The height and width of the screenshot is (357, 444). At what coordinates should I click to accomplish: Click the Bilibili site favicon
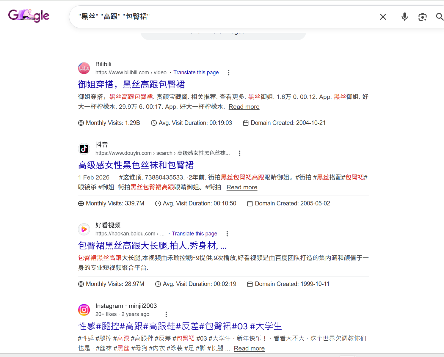coord(84,68)
